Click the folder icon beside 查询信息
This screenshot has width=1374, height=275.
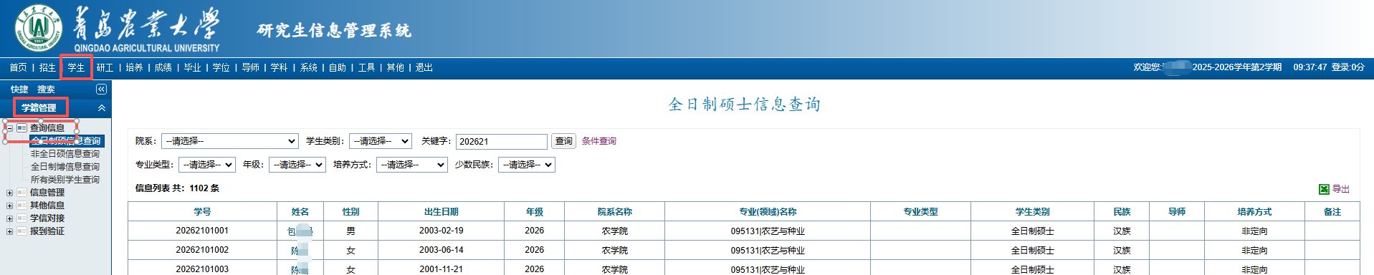(22, 128)
